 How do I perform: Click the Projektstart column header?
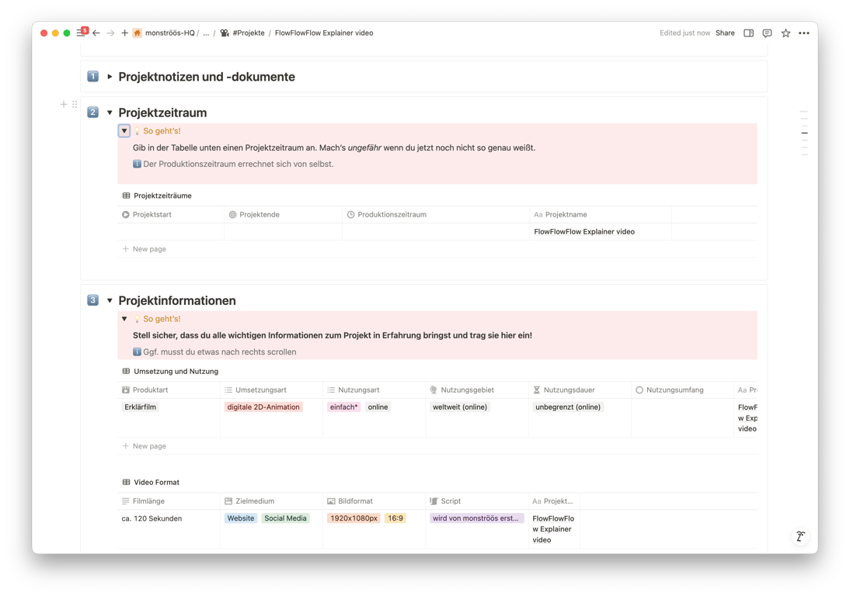point(171,215)
